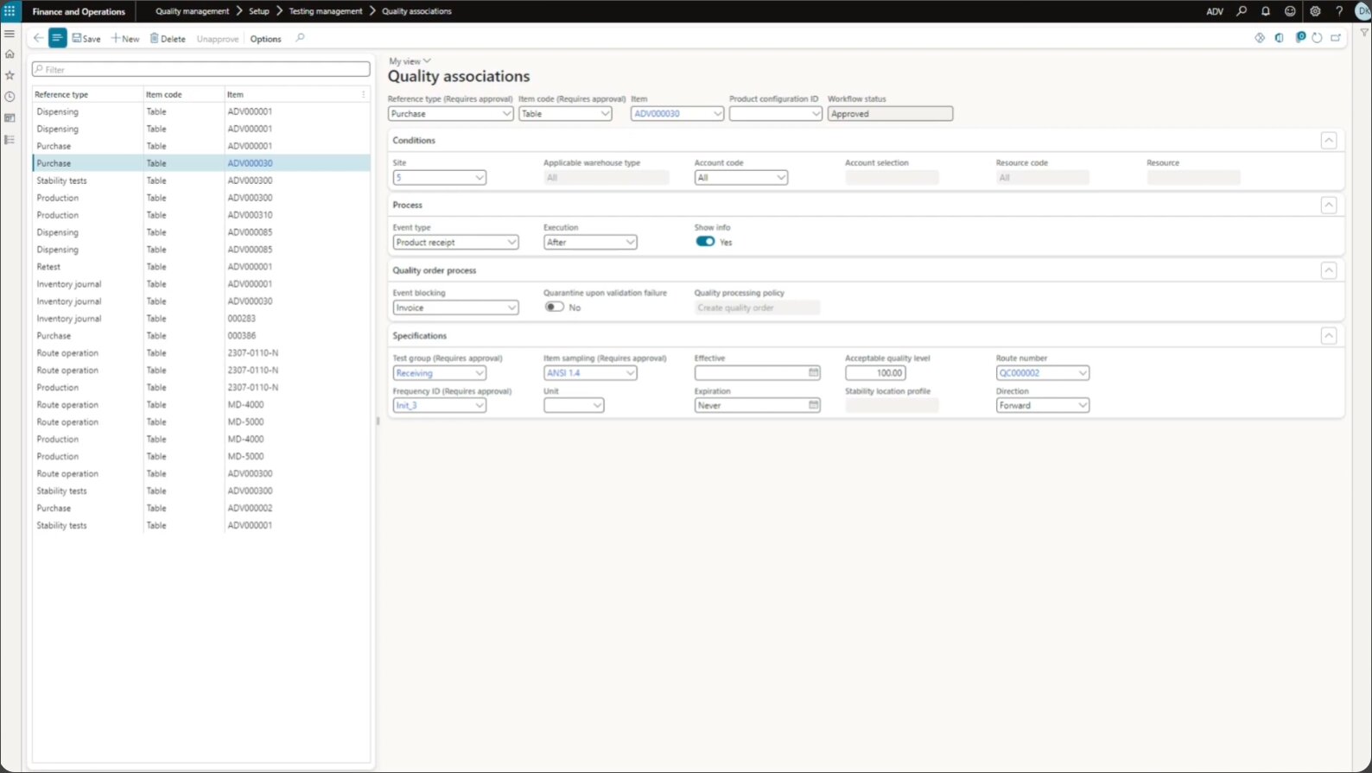Open Workspaces icon in sidebar
This screenshot has height=773, width=1372.
click(x=10, y=118)
